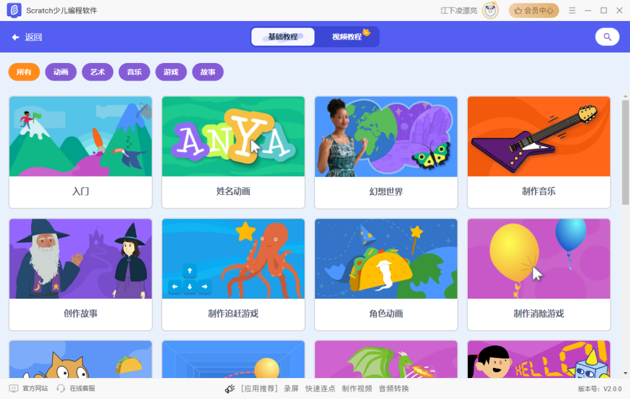Screen dimensions: 630x399
Task: Filter tutorials by 动画 category
Action: 61,72
